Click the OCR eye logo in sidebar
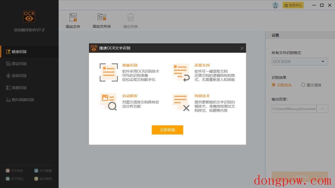Image resolution: width=335 pixels, height=188 pixels. [29, 16]
